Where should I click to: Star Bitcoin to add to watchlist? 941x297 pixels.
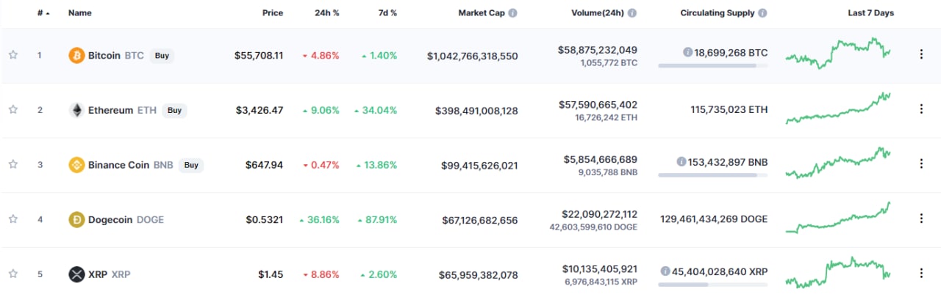[x=13, y=55]
